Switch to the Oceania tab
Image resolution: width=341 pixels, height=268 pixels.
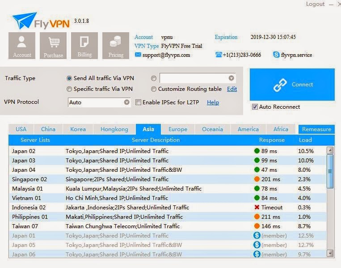point(212,129)
